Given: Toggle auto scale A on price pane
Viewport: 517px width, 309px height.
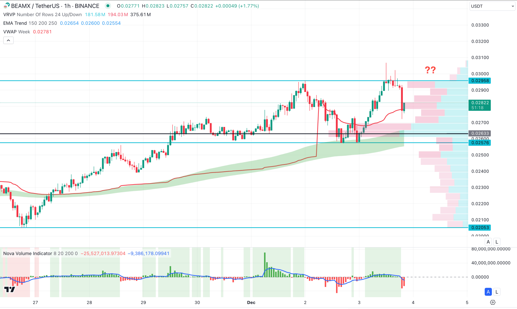Looking at the screenshot, I should pos(488,242).
